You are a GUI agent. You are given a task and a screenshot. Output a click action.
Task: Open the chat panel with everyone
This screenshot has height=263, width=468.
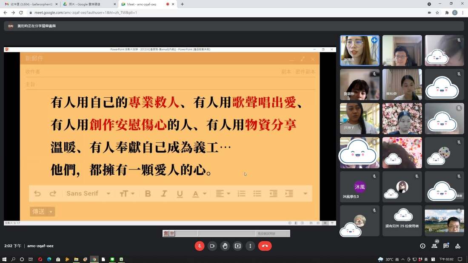(446, 246)
